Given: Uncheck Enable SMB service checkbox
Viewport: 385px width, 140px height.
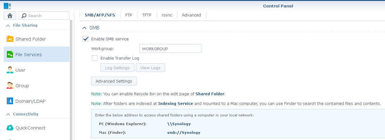Looking at the screenshot, I should click(85, 39).
